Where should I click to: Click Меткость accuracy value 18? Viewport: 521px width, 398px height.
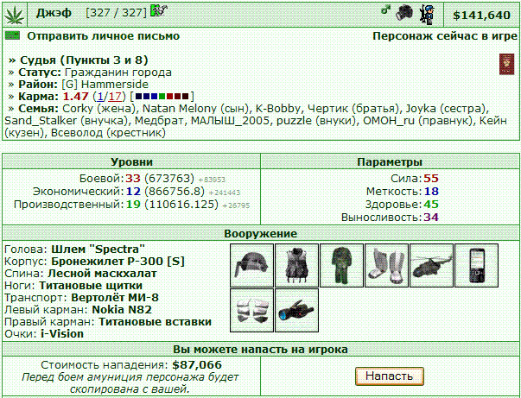[x=431, y=192]
